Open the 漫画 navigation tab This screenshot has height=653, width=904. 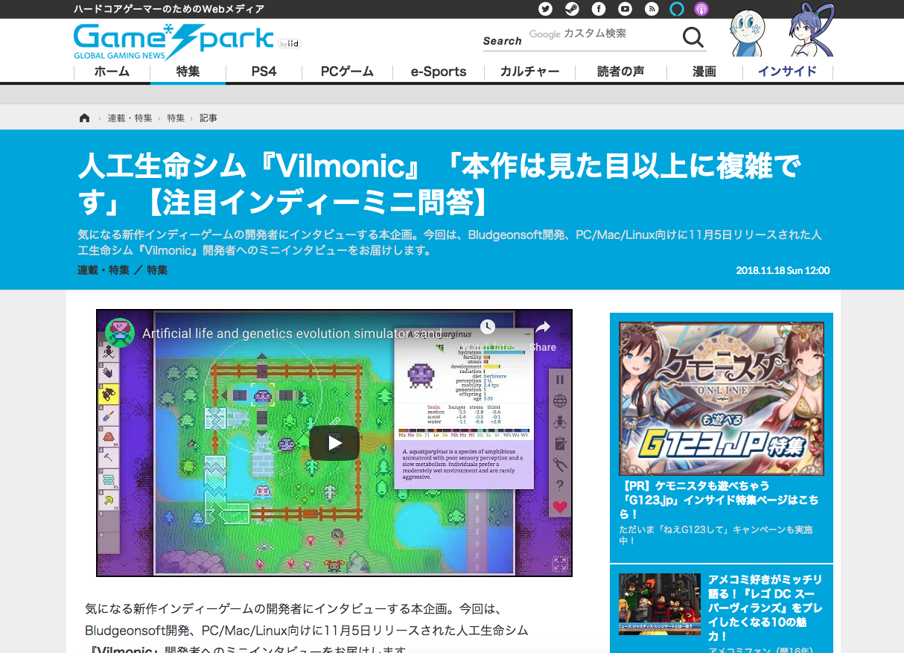click(x=704, y=72)
